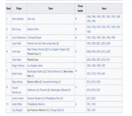Viewport: 132px width, 116px height.
Task: Open the Utah Jazz team link
Action: [31, 19]
